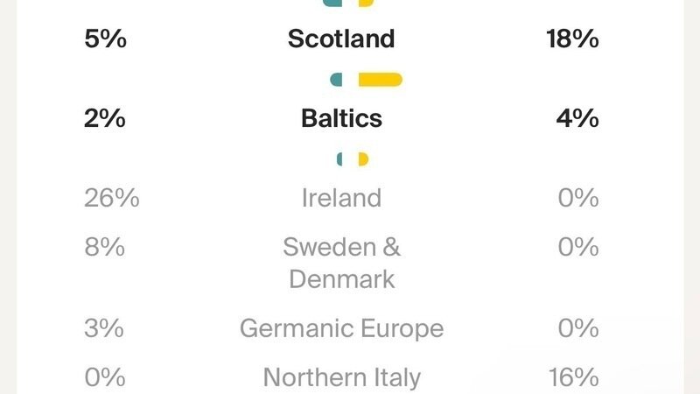Click the teal bar under Baltics
700x394 pixels.
tap(339, 158)
